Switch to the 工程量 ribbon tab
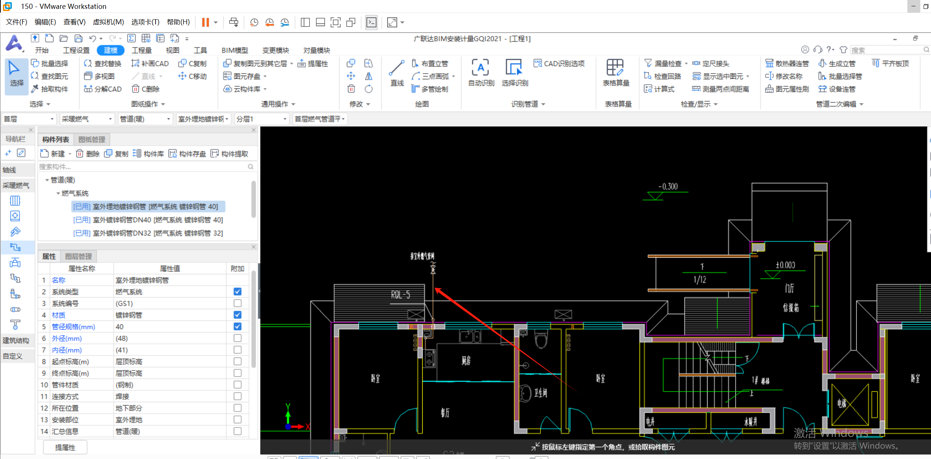 click(x=142, y=50)
